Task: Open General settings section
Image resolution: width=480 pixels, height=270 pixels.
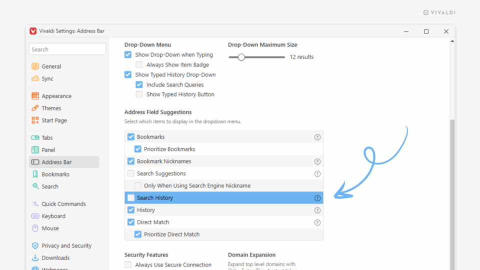Action: coord(51,66)
